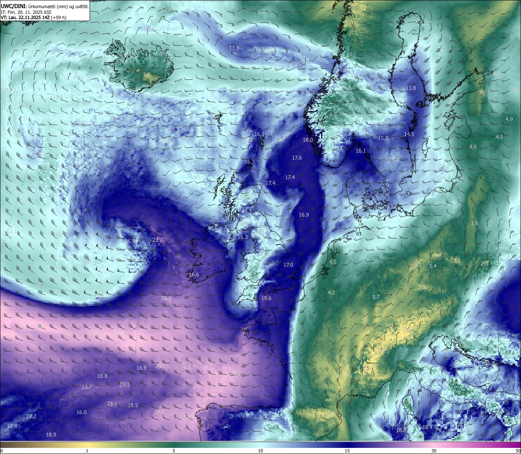The height and width of the screenshot is (454, 521).
Task: Click the 2.5 value label
Action: [x=457, y=261]
